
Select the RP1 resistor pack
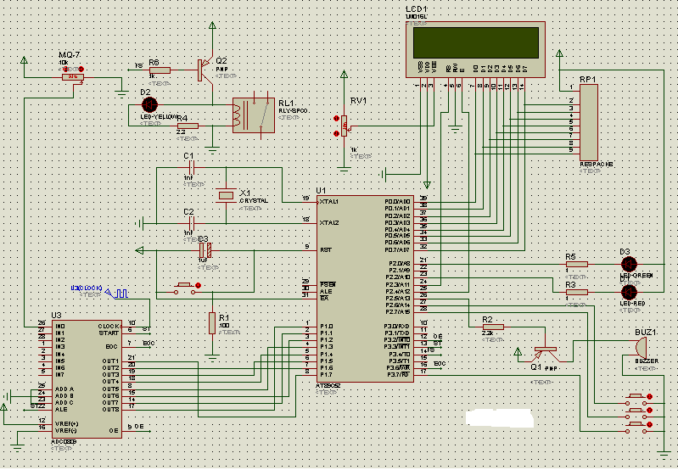[x=589, y=123]
